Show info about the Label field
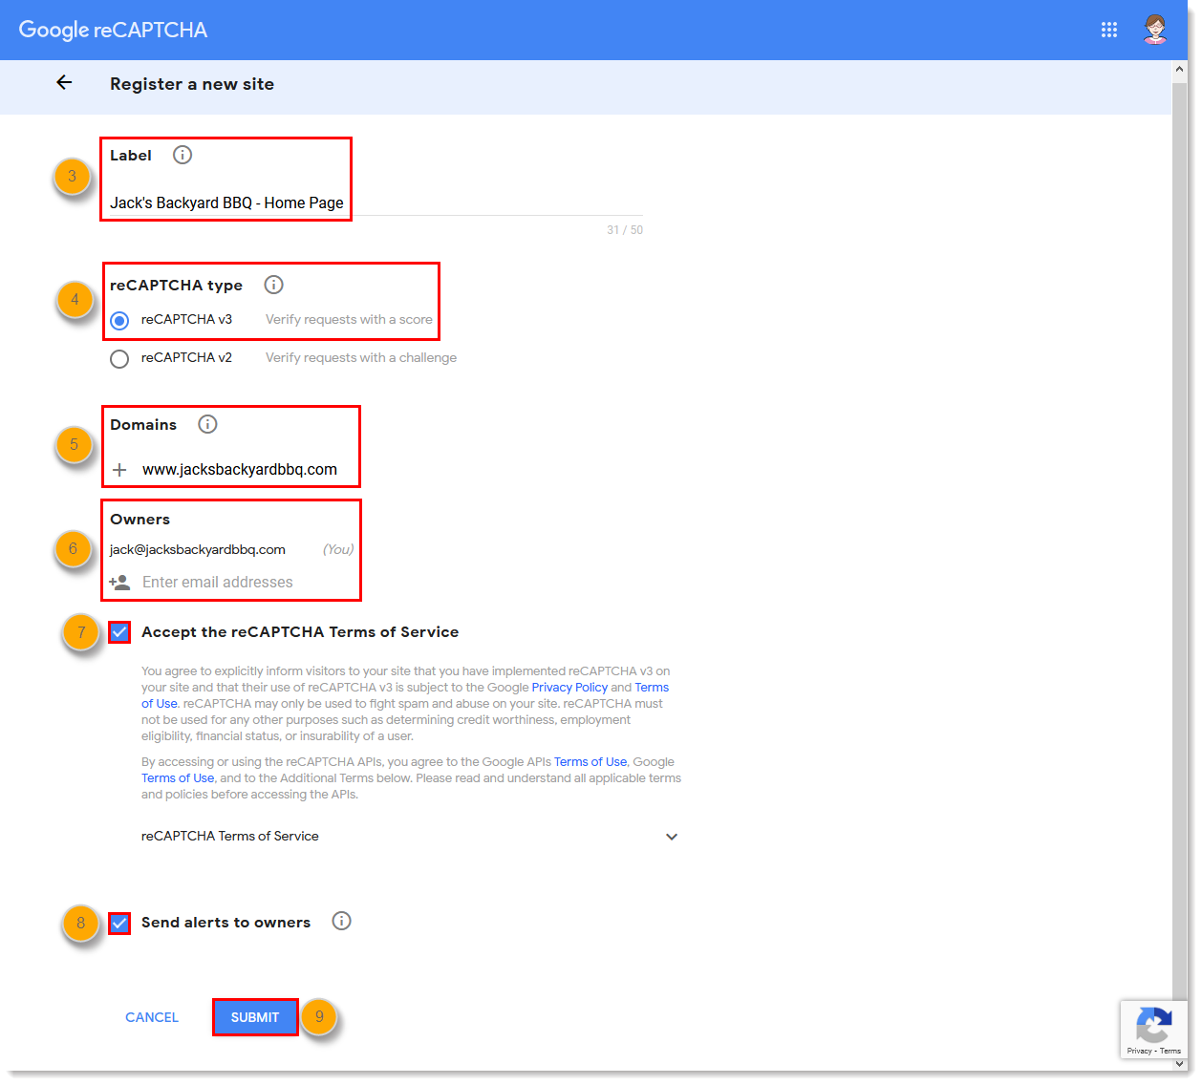 [182, 155]
